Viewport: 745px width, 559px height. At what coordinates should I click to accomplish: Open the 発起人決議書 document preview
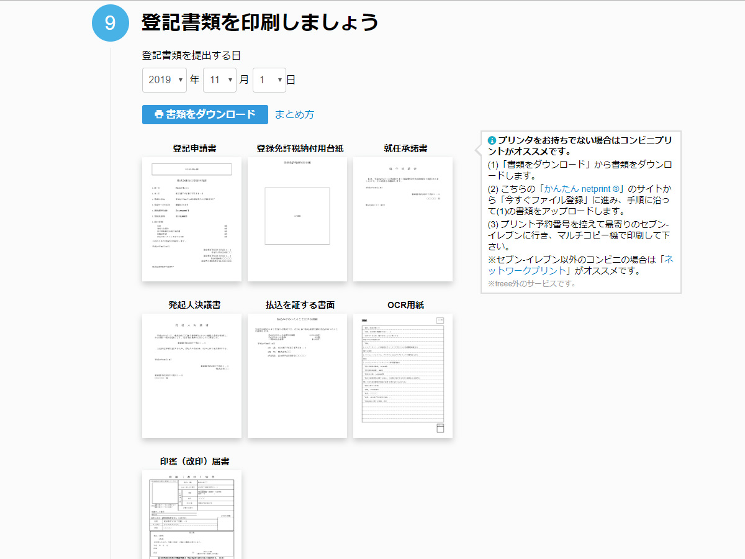click(192, 375)
